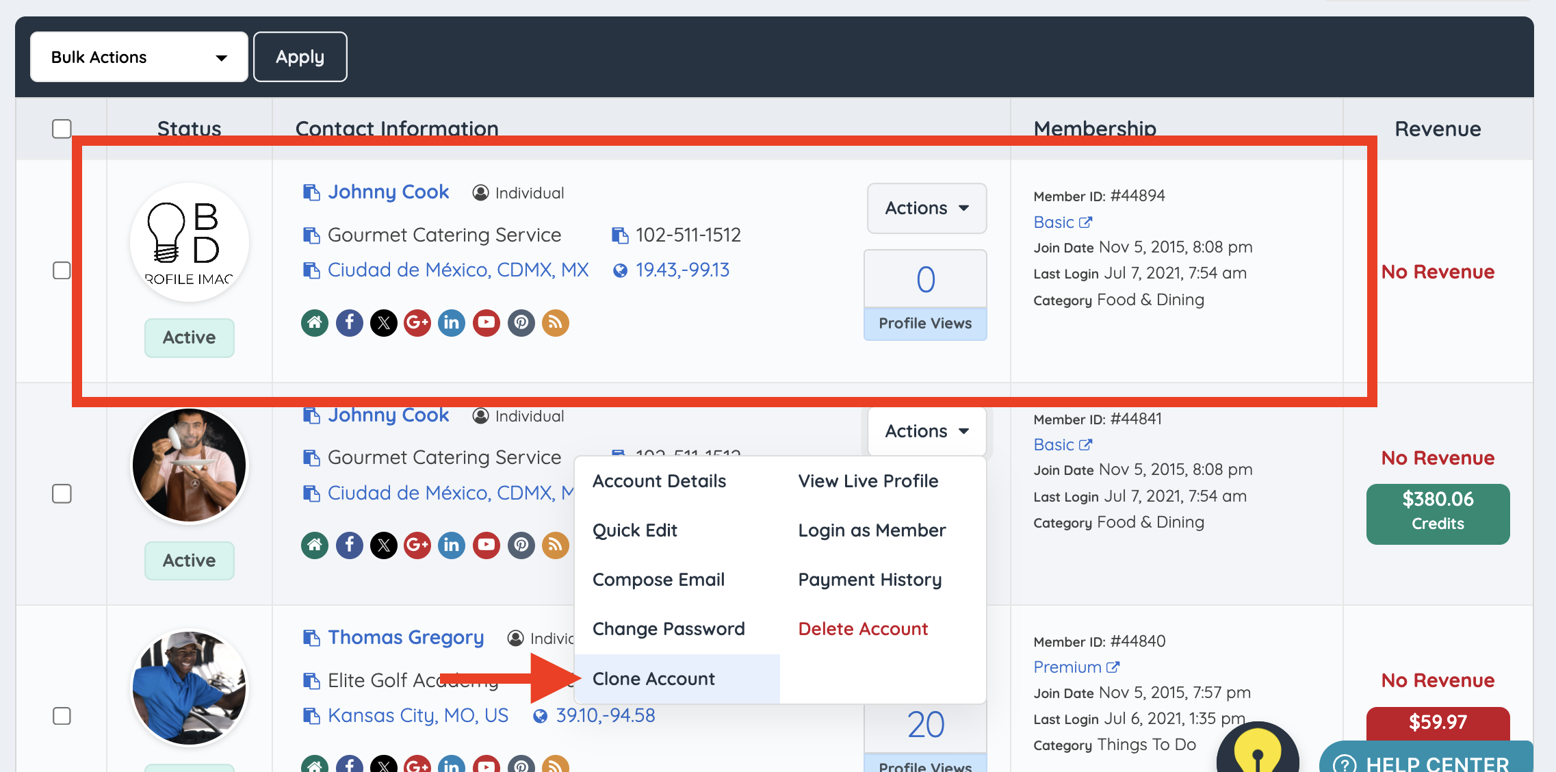Screen dimensions: 1556x772
Task: Open Thomas Gregory member link
Action: tap(406, 637)
